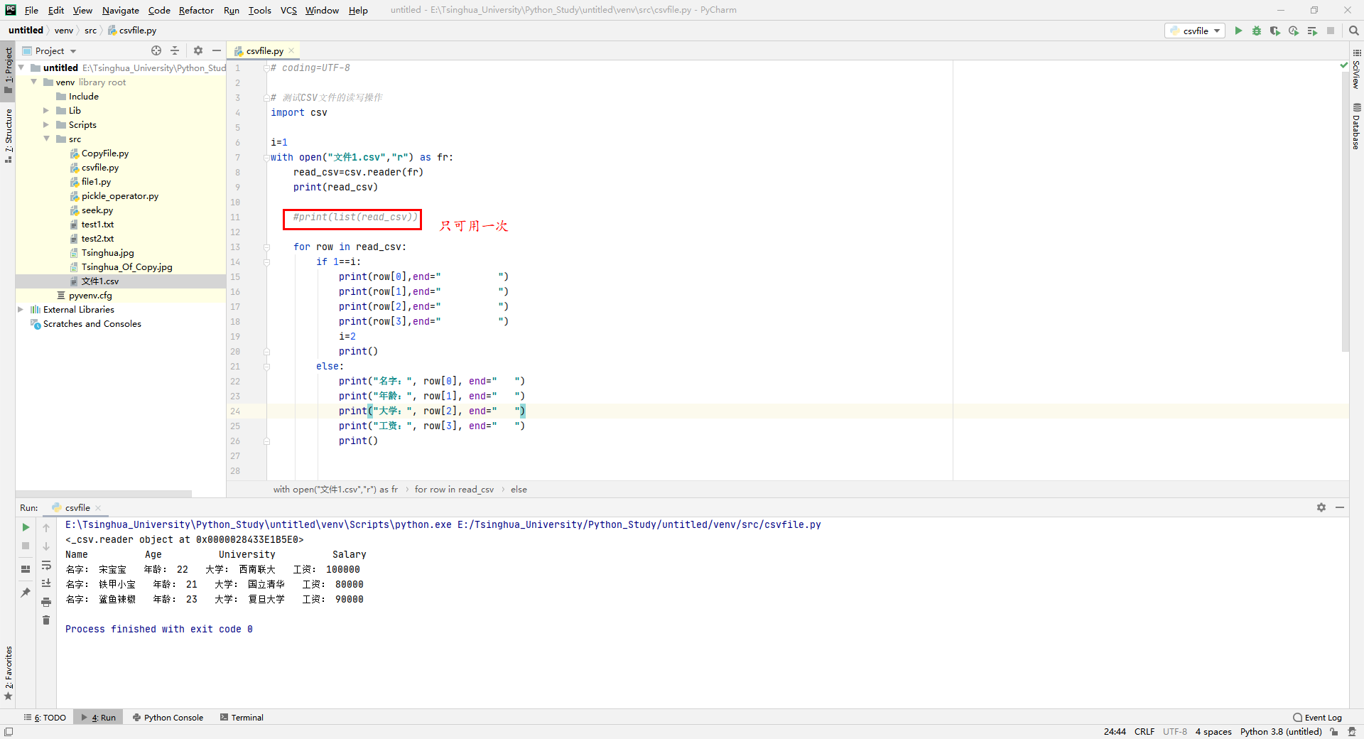Click the Project tree horizontal scrollbar
The image size is (1364, 739).
104,493
